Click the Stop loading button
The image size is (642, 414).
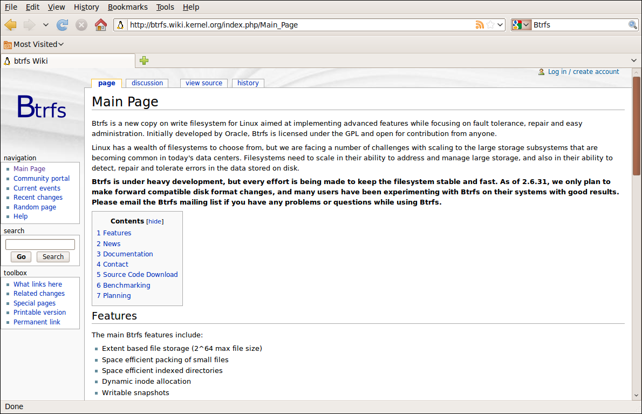[81, 25]
